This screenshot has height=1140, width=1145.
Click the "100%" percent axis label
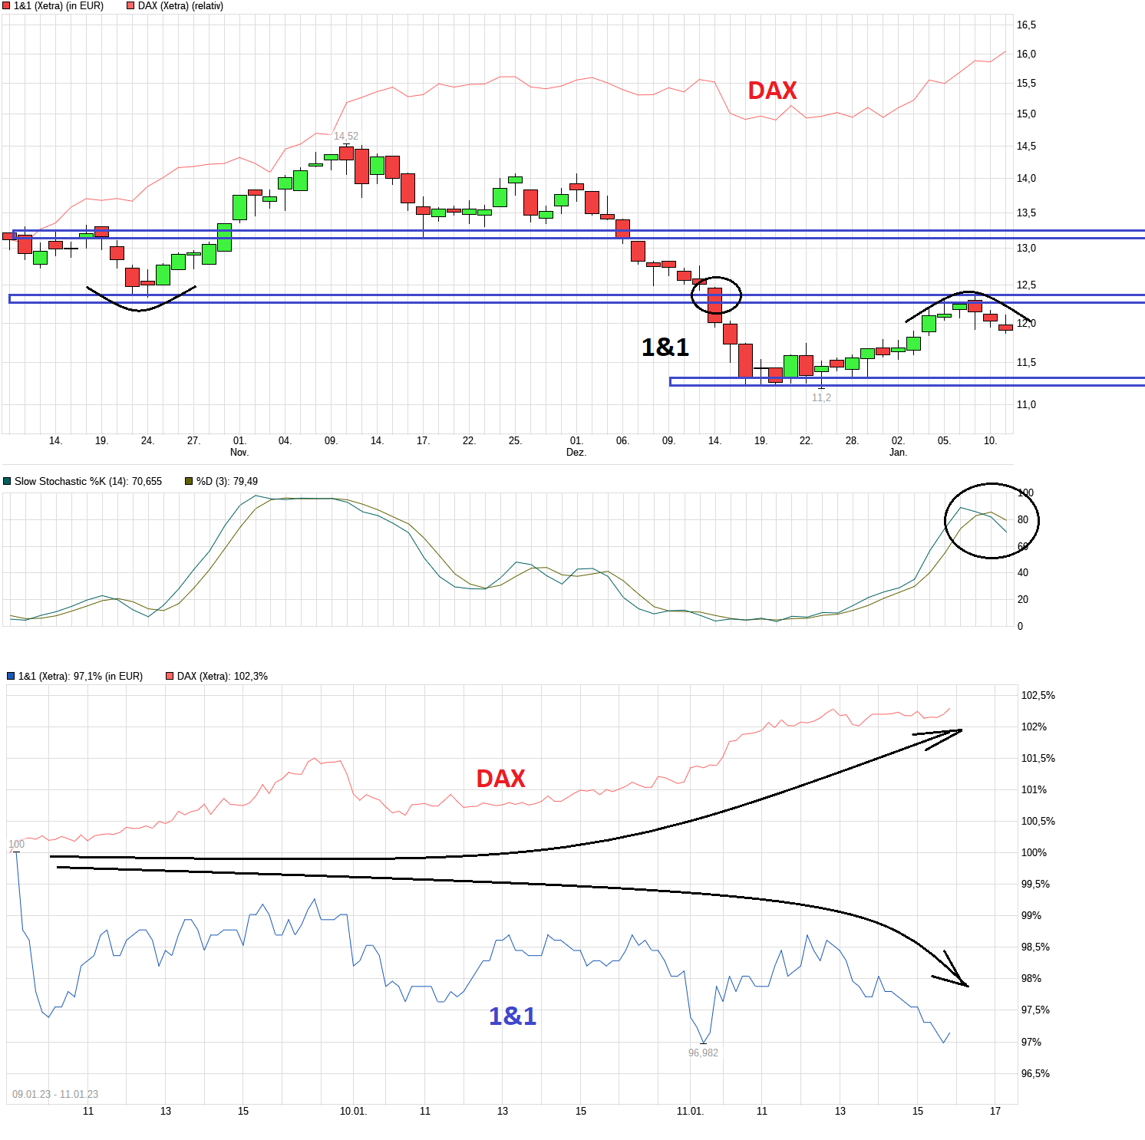[1034, 853]
